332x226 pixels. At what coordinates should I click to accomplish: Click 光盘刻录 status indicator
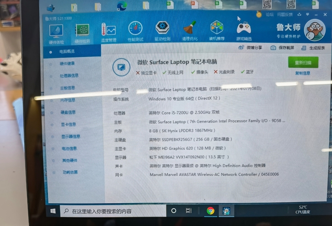[224, 72]
